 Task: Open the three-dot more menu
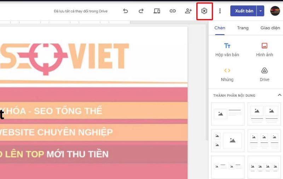[x=220, y=11]
